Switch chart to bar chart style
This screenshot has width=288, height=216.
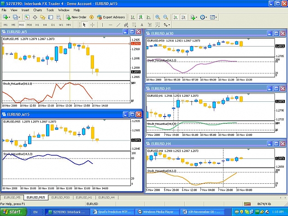[x=133, y=17]
